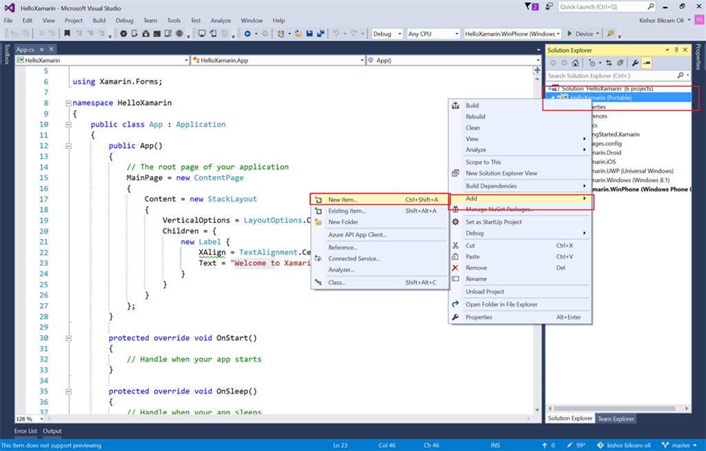Click the Save All toolbar icon
Screen dimensions: 706x451
click(x=321, y=34)
